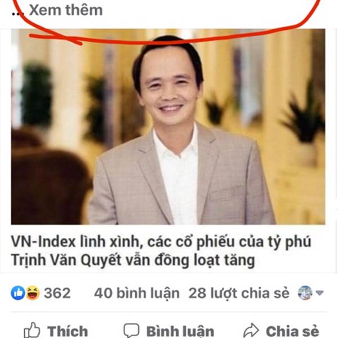
Task: Click the small profile avatar near share count
Action: click(305, 293)
